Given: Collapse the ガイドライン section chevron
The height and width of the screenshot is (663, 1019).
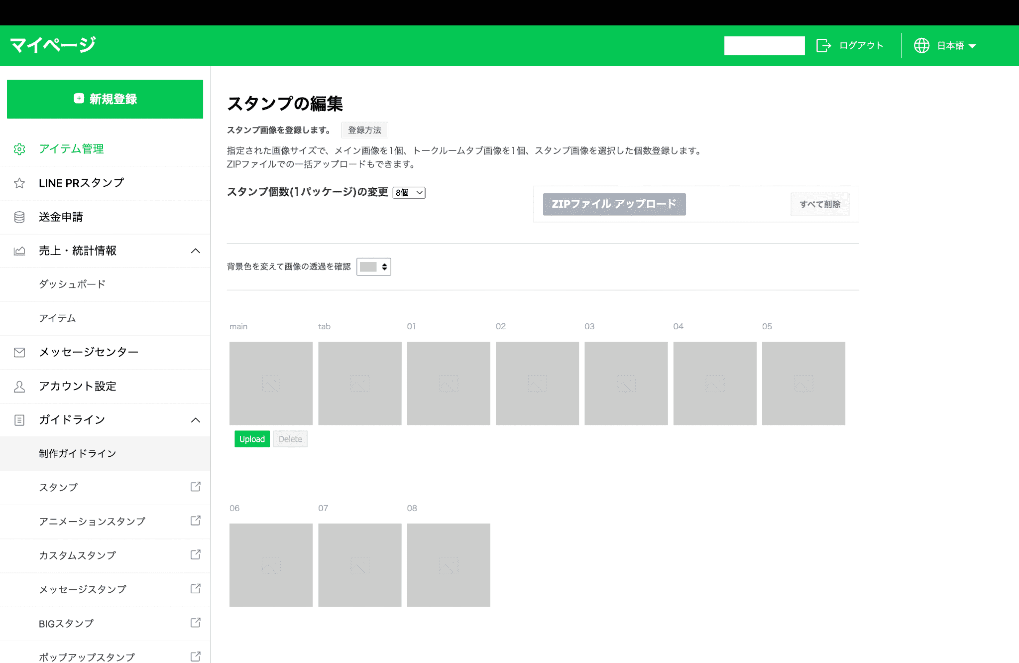Looking at the screenshot, I should [x=196, y=420].
